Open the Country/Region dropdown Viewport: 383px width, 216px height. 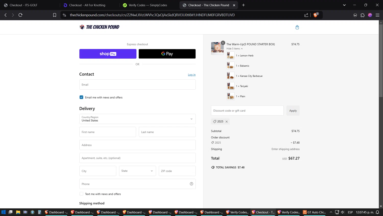[x=137, y=119]
